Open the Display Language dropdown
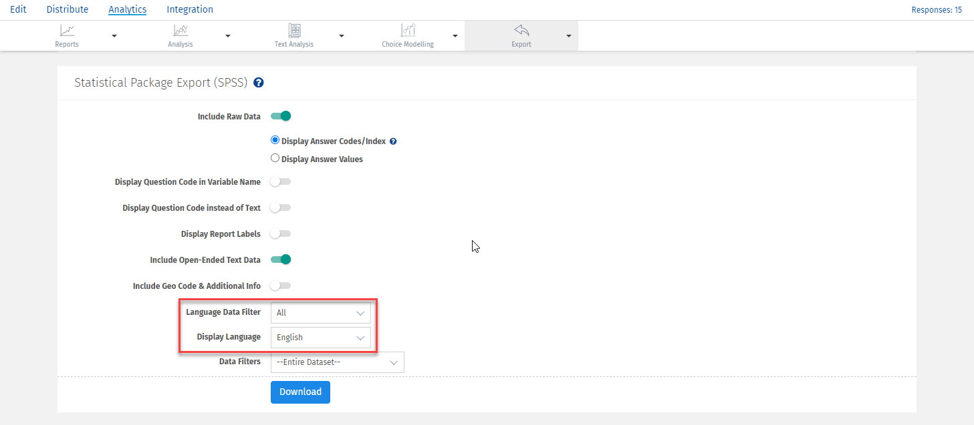 click(x=320, y=338)
